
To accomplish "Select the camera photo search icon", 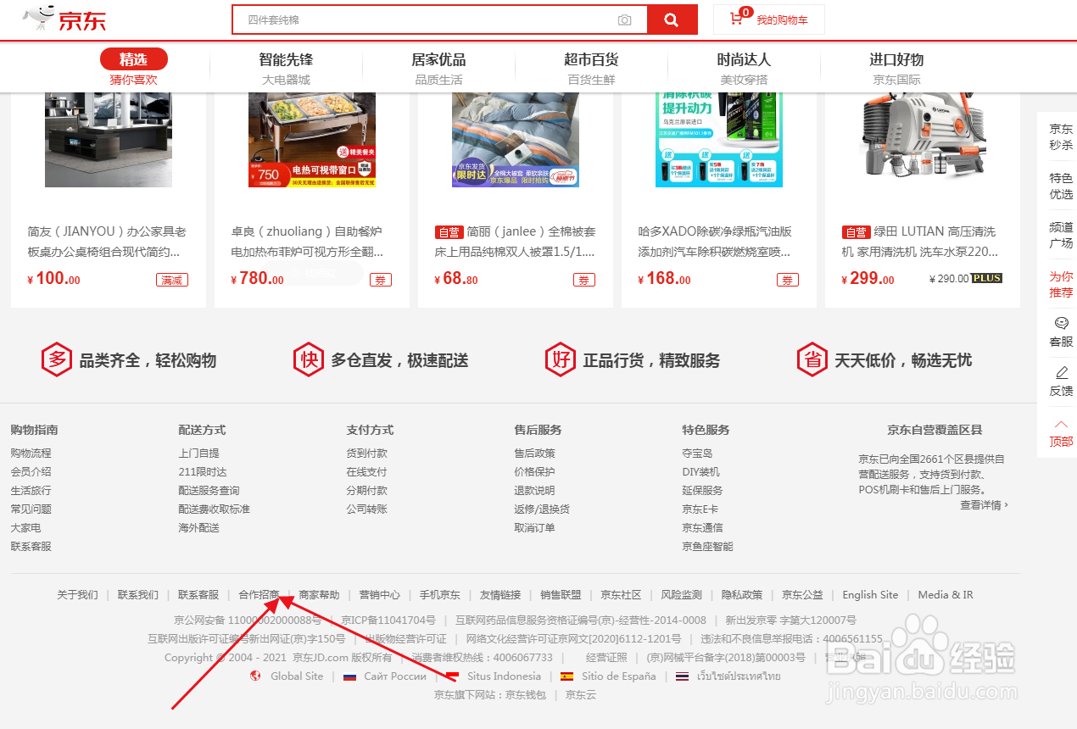I will coord(625,19).
